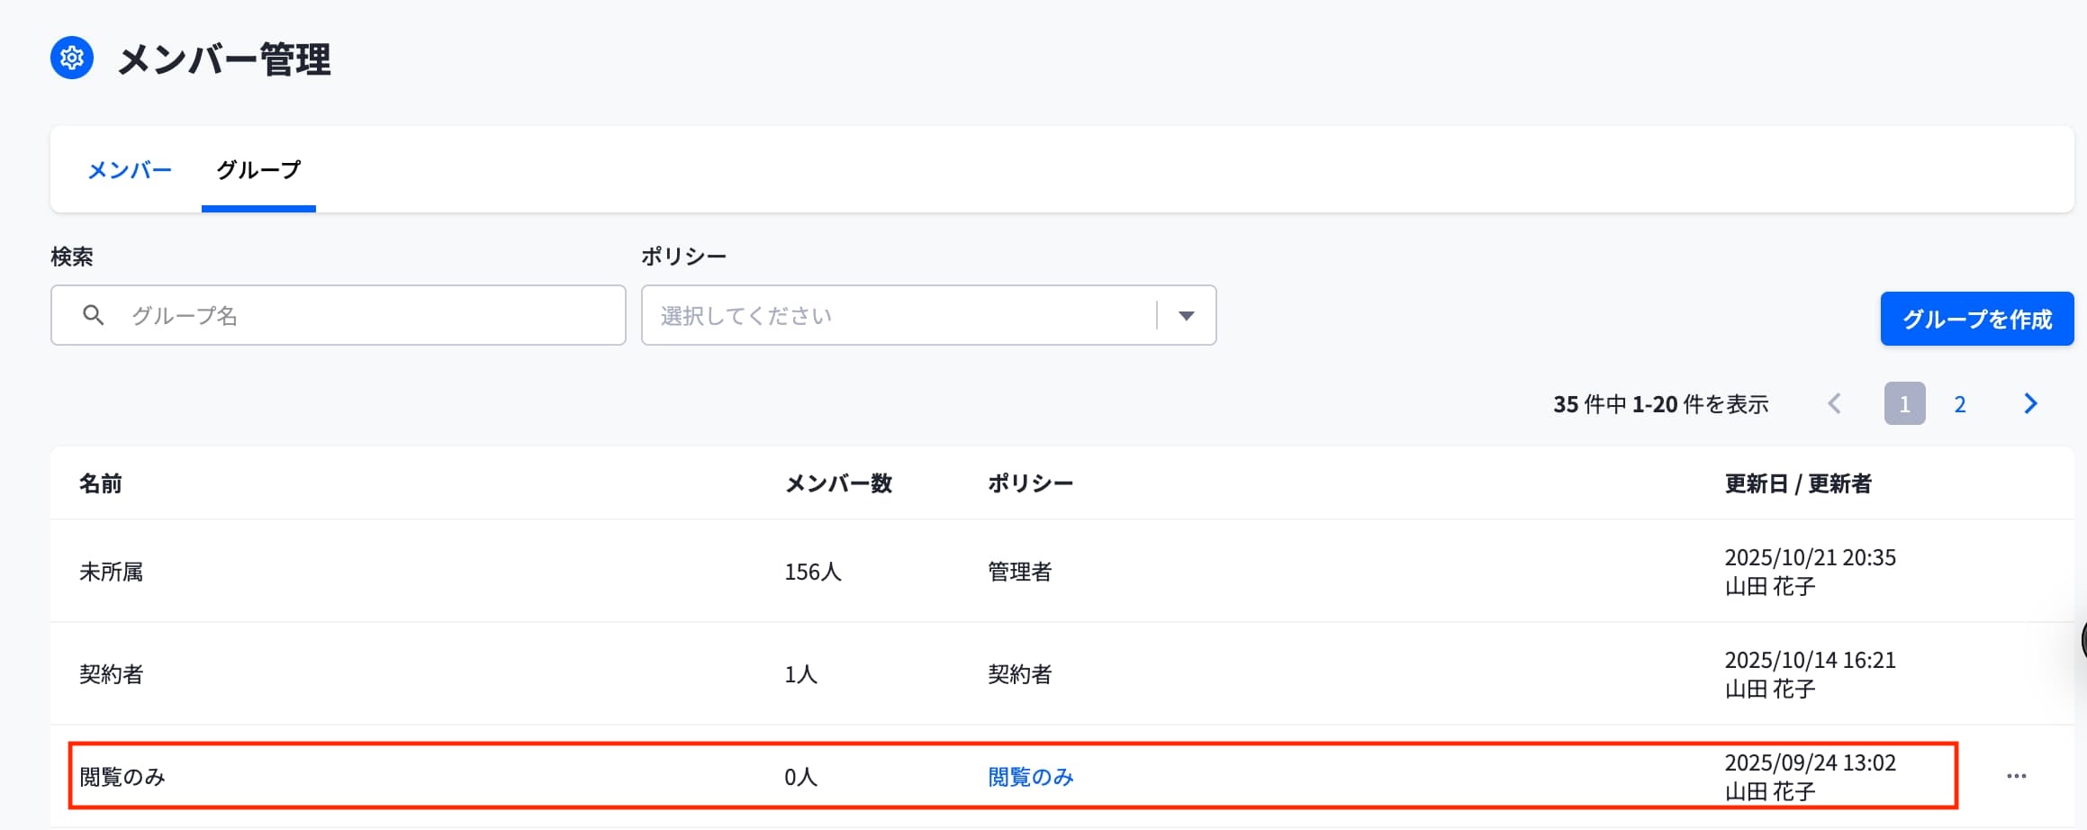
Task: Click the グループを作成 button
Action: (x=1977, y=319)
